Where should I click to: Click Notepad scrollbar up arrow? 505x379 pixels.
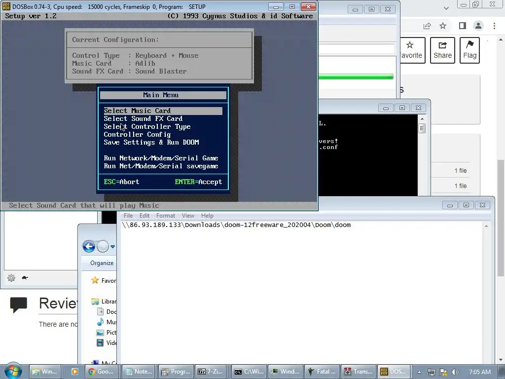point(486,226)
